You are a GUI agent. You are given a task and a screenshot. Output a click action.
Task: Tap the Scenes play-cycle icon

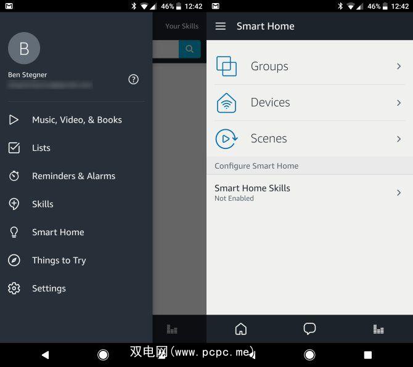pyautogui.click(x=226, y=139)
